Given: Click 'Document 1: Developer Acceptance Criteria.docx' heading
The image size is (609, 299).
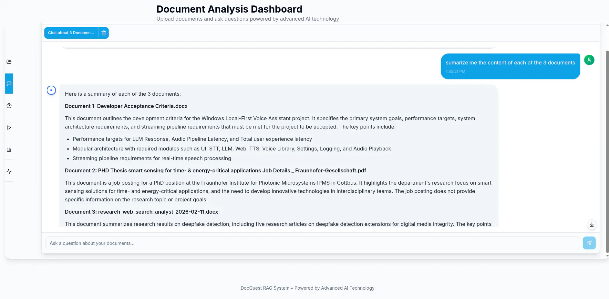Looking at the screenshot, I should [126, 106].
